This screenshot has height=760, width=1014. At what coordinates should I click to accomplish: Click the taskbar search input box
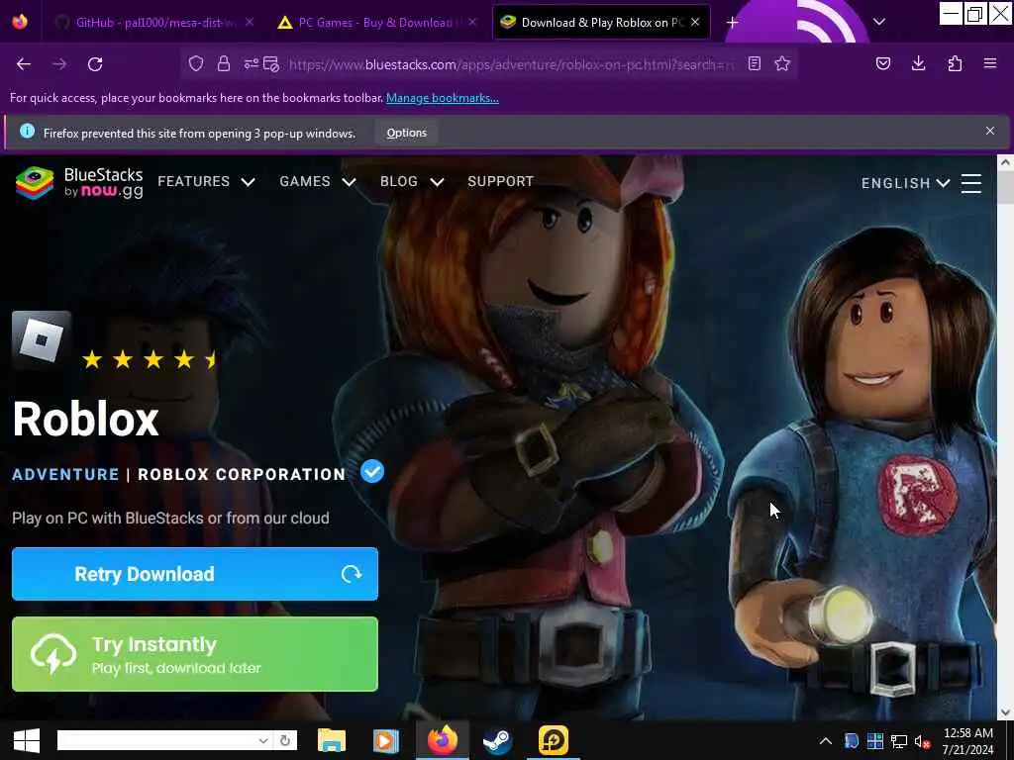point(156,740)
